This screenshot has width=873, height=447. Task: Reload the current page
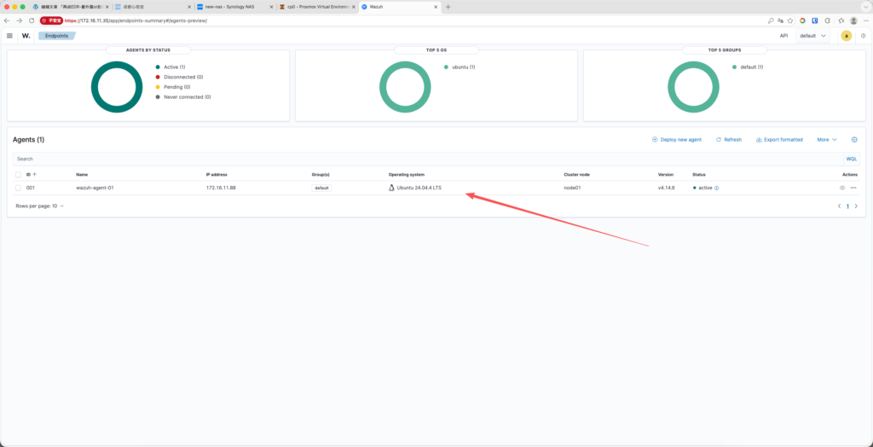[32, 20]
